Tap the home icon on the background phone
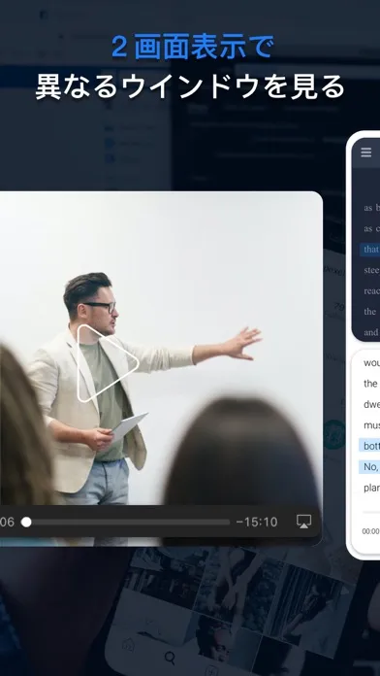 coord(128,645)
